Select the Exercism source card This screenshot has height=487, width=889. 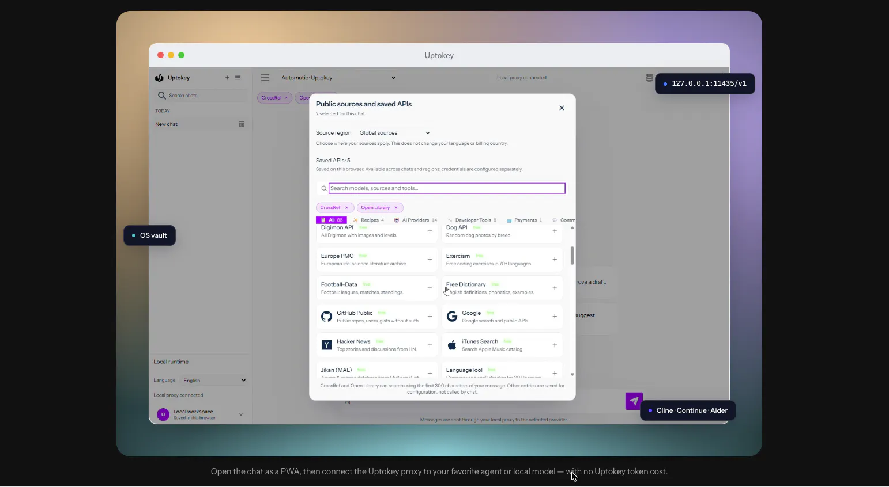point(502,260)
